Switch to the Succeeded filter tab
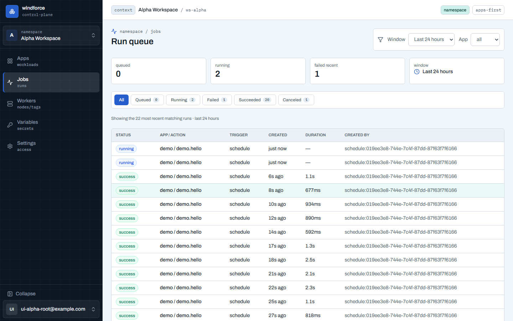Image resolution: width=513 pixels, height=321 pixels. pyautogui.click(x=255, y=100)
